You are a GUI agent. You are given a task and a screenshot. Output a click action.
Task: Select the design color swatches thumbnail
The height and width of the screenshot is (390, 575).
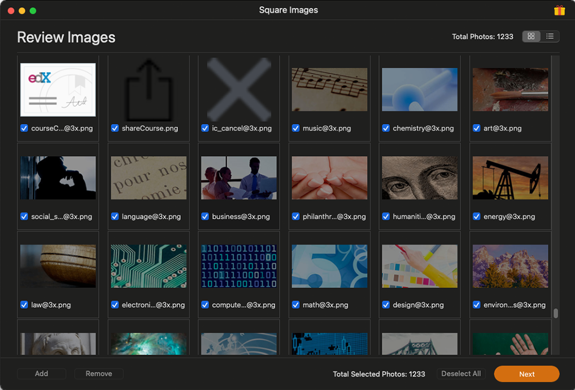pos(420,266)
